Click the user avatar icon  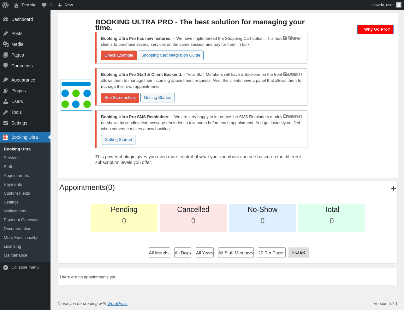click(399, 5)
